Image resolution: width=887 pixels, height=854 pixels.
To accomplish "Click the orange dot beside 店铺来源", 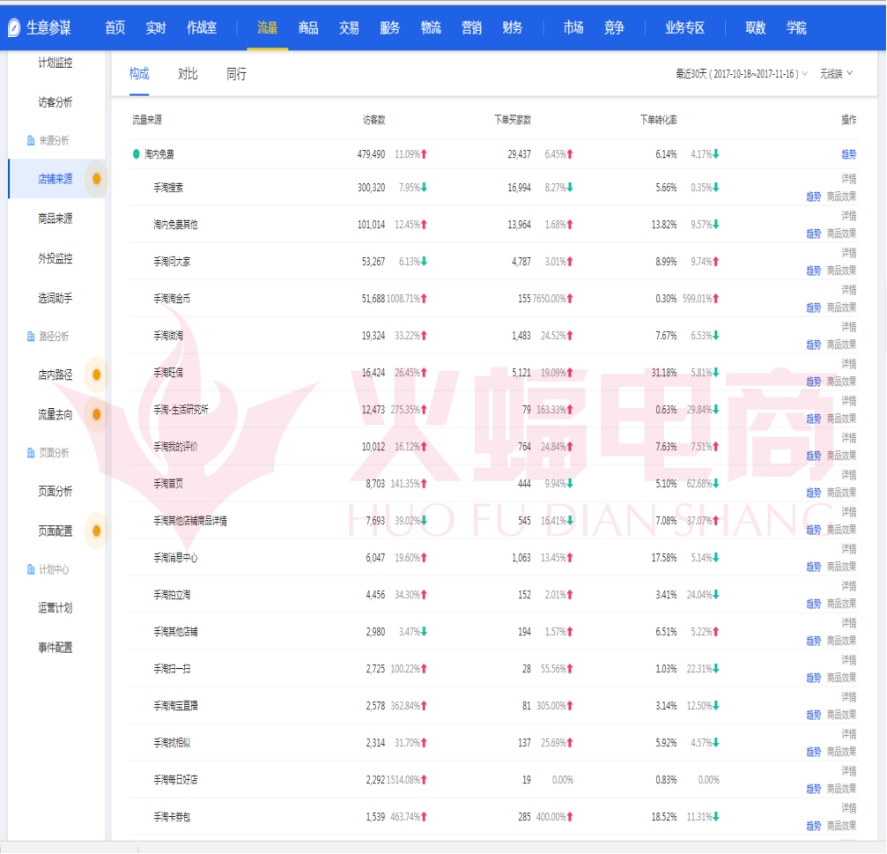I will click(97, 179).
